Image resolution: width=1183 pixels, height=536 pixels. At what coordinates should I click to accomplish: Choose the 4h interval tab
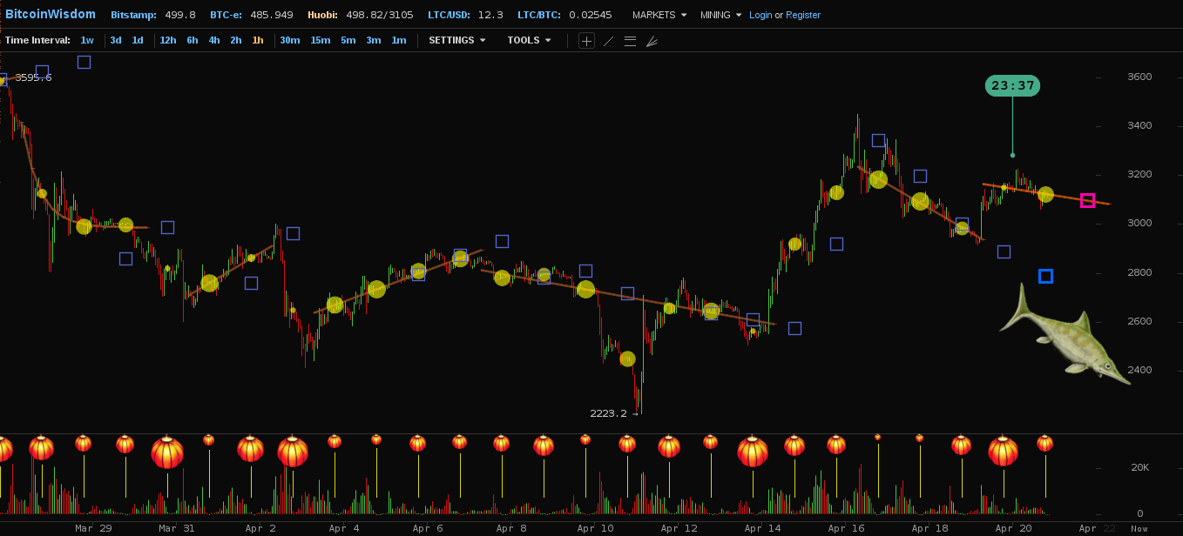click(213, 41)
